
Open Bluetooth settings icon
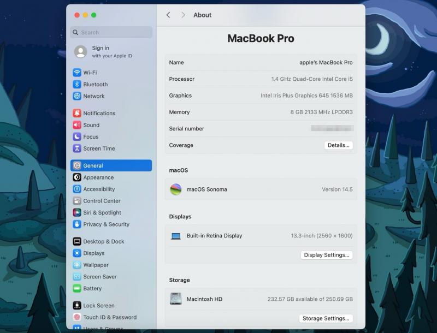(x=77, y=85)
